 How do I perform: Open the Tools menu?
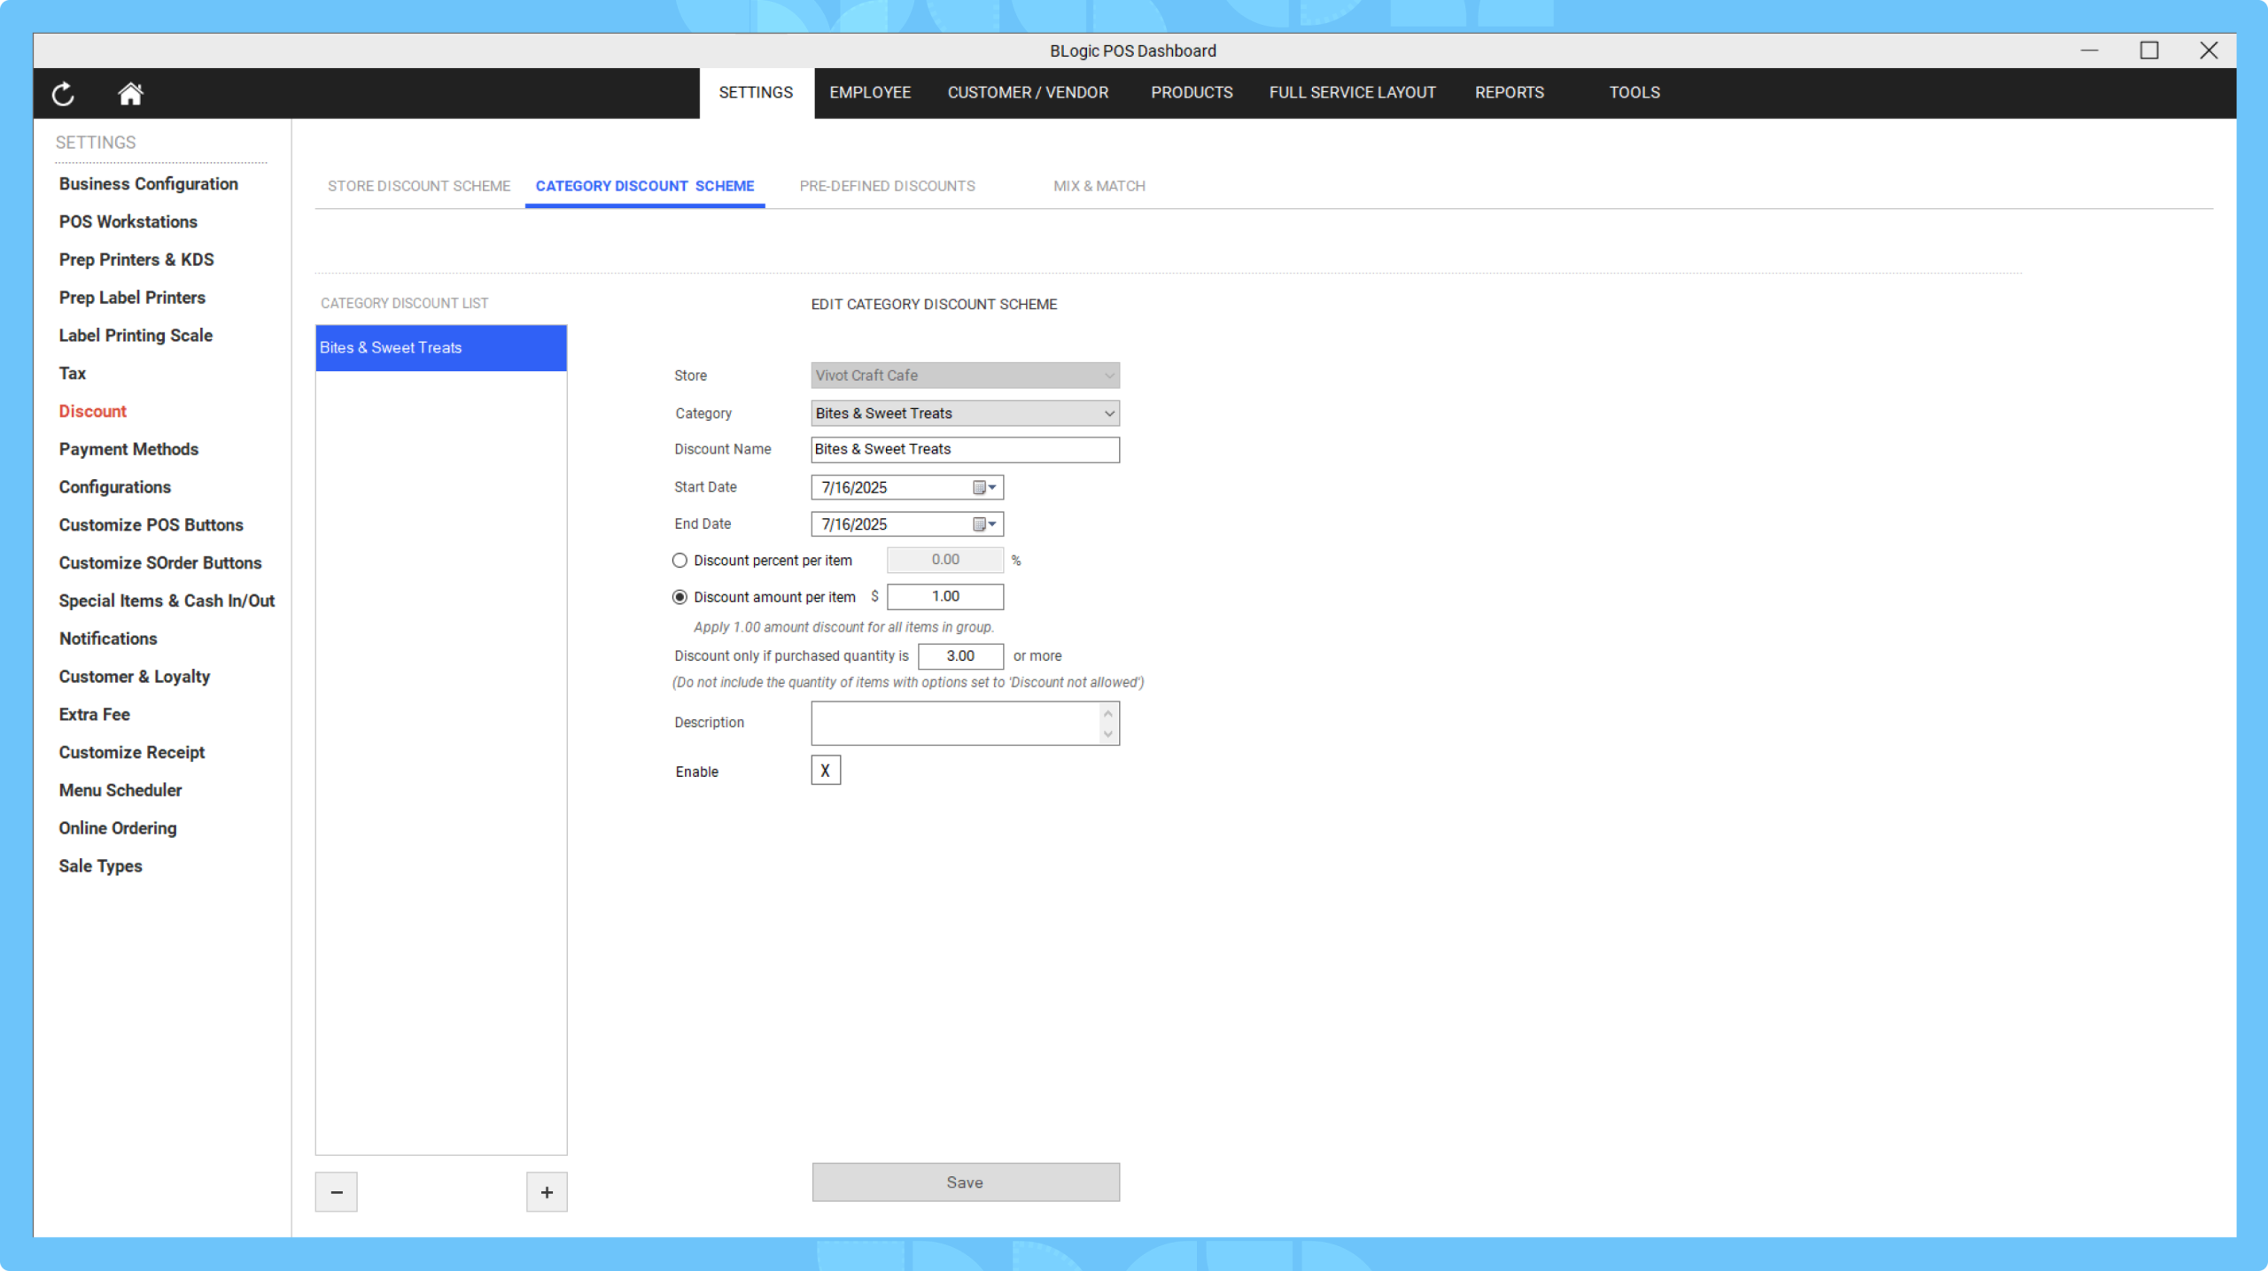(1635, 92)
